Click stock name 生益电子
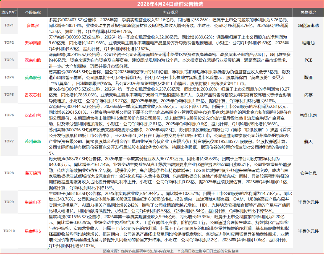 (x=33, y=202)
